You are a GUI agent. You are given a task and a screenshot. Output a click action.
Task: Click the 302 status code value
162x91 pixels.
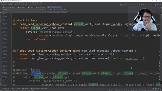point(112,55)
